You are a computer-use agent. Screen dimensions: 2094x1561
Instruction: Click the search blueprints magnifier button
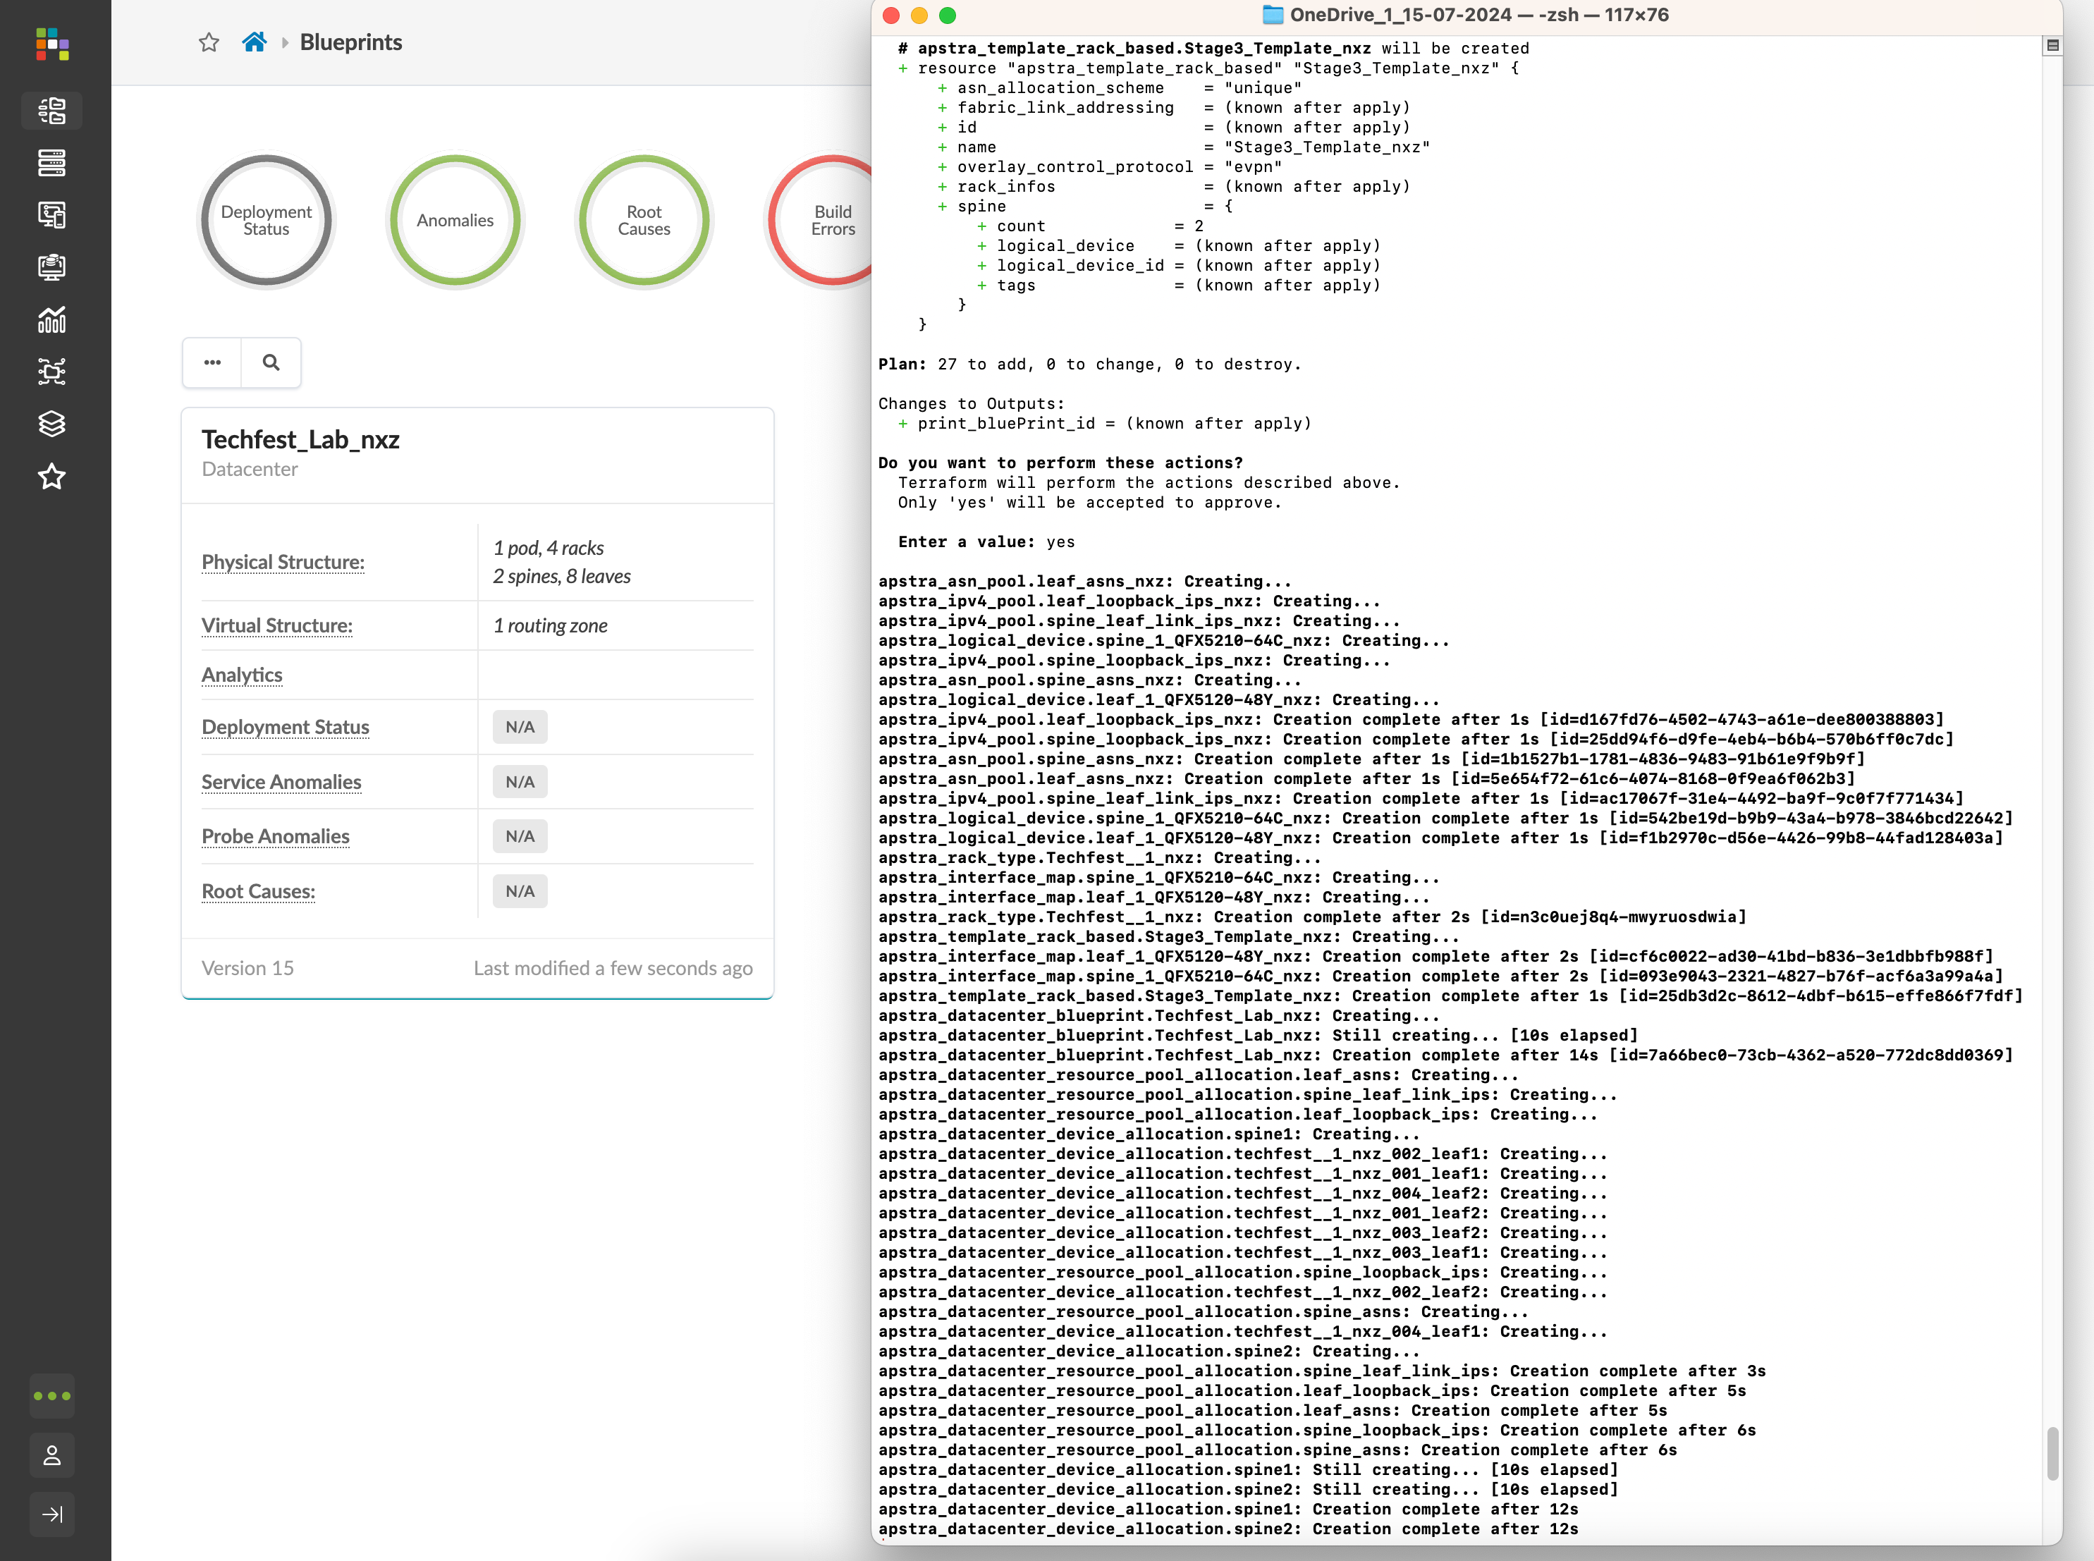pyautogui.click(x=271, y=362)
